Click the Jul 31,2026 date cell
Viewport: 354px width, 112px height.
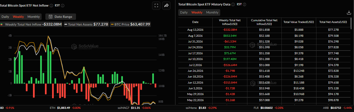[x=195, y=41]
